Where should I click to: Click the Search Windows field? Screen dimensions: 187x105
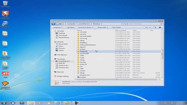(x=145, y=24)
